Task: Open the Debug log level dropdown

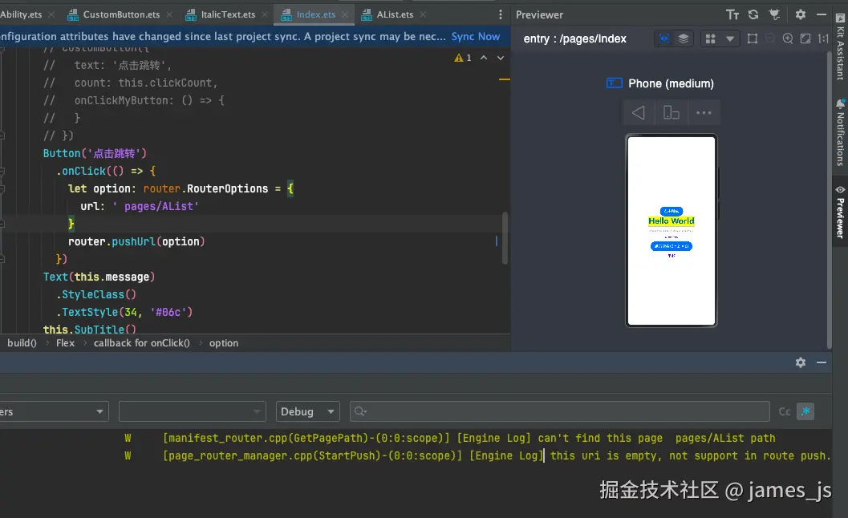Action: 308,411
